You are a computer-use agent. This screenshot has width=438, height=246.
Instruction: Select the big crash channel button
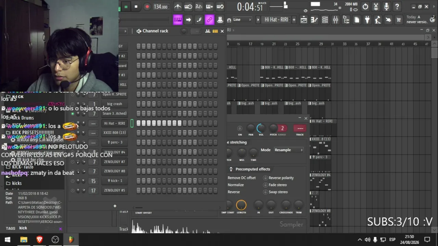(115, 104)
